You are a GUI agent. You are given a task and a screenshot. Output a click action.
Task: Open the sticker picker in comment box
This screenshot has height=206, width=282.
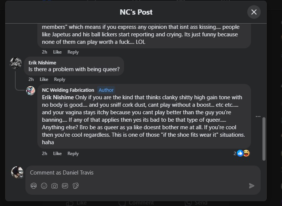click(x=75, y=186)
